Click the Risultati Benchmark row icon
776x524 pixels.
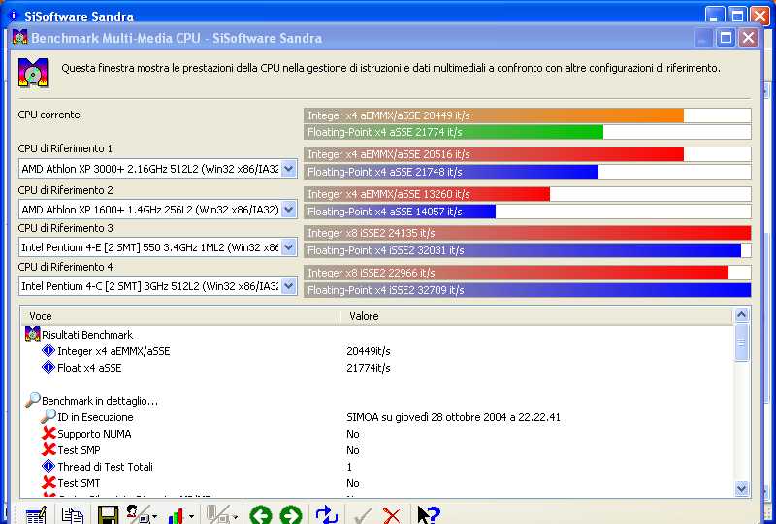pos(32,334)
